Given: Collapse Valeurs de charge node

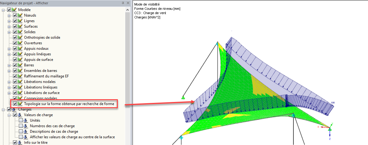Looking at the screenshot, I should click(x=9, y=115).
